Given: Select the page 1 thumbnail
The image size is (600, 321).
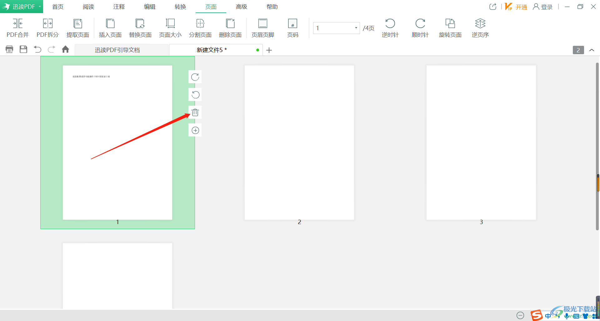Looking at the screenshot, I should coord(117,142).
